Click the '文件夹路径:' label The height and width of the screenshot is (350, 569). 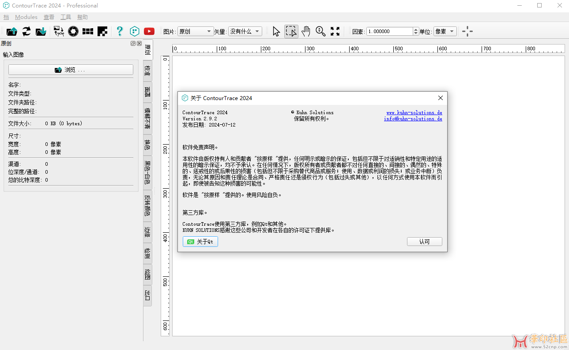tap(23, 102)
